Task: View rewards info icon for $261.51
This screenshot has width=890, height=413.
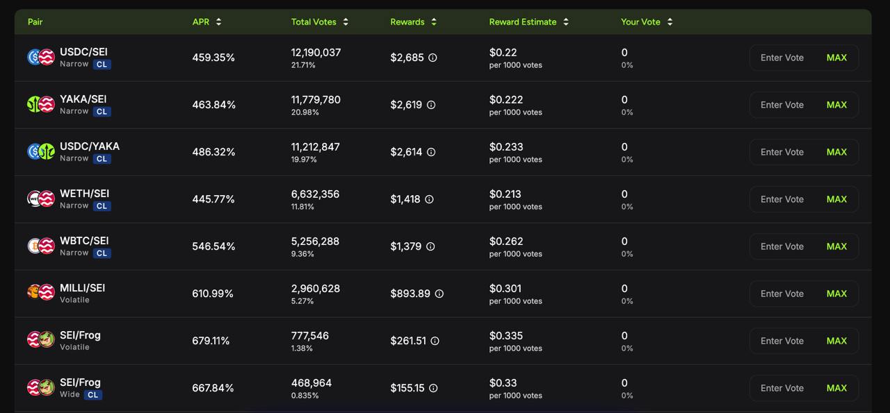Action: (x=435, y=341)
